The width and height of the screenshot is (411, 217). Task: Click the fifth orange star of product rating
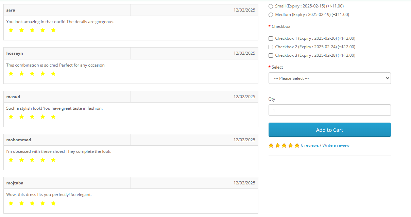297,145
